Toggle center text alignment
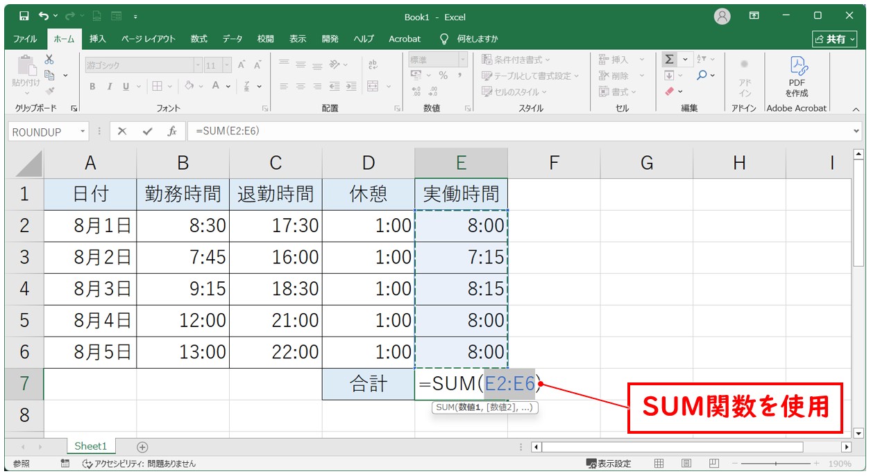Screen dimensions: 871x476 301,87
